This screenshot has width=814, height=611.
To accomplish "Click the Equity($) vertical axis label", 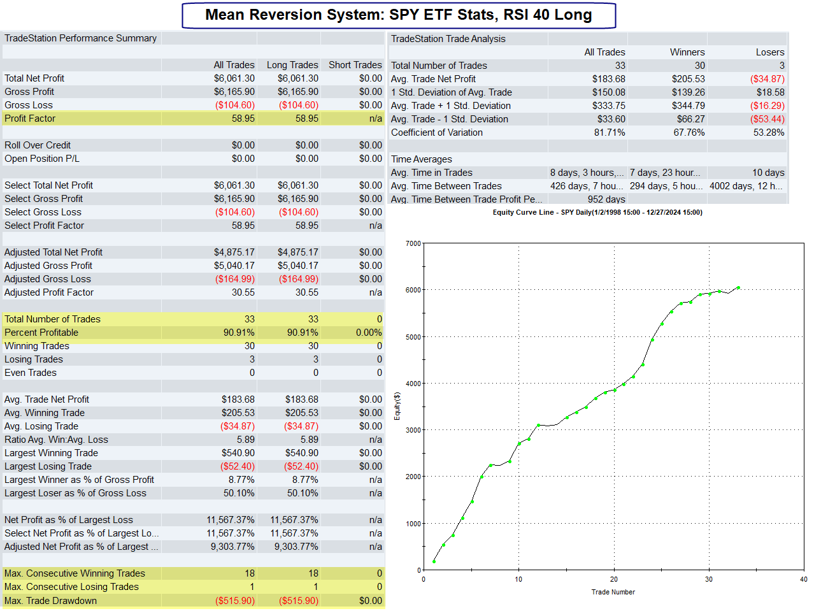I will [x=397, y=406].
